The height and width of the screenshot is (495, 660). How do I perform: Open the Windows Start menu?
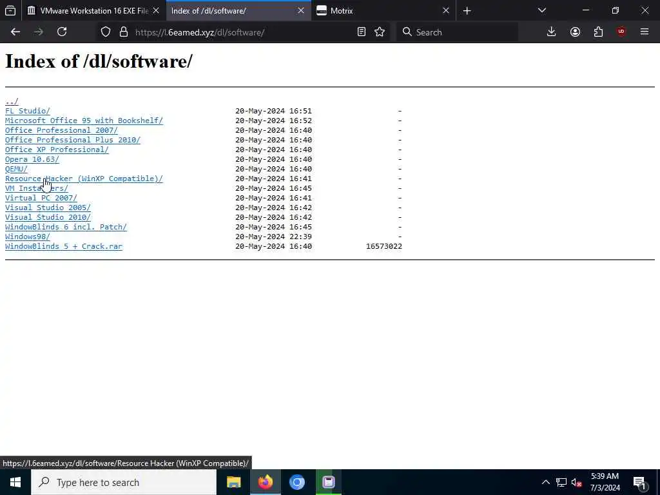[15, 482]
